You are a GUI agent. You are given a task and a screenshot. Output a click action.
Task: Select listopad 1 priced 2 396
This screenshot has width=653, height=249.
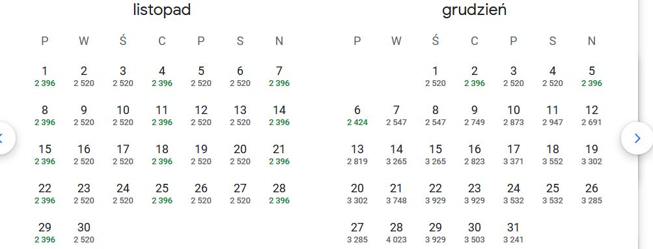pyautogui.click(x=45, y=76)
